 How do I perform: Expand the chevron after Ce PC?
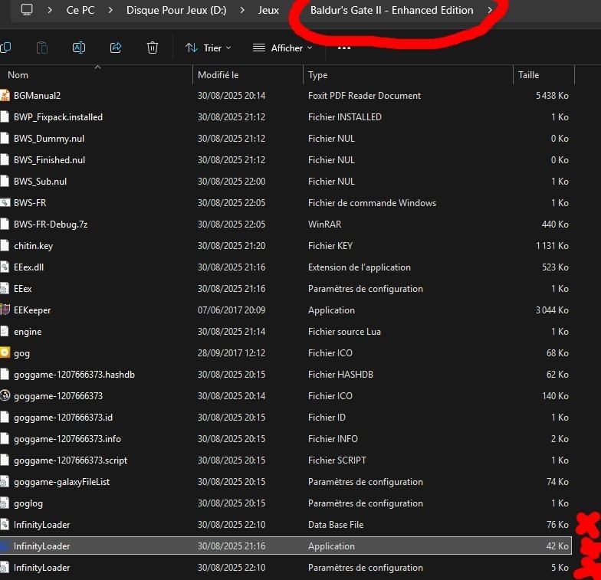110,11
